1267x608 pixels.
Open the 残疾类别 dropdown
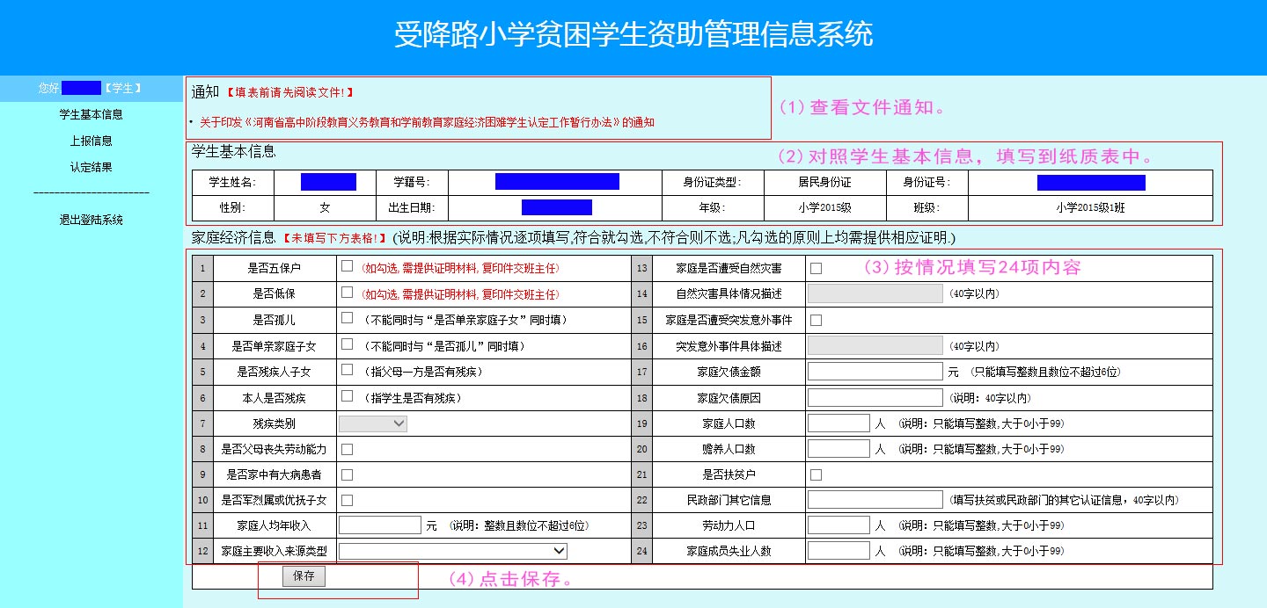pyautogui.click(x=373, y=423)
